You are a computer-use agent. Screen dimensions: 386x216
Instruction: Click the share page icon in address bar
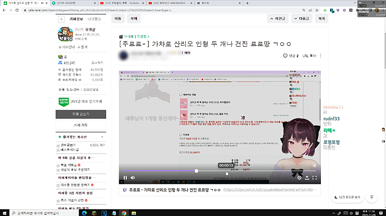click(310, 10)
